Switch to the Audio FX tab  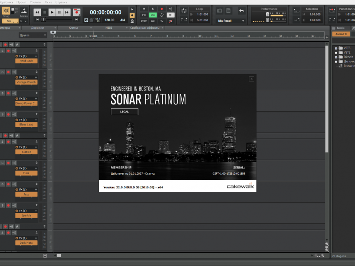click(341, 34)
